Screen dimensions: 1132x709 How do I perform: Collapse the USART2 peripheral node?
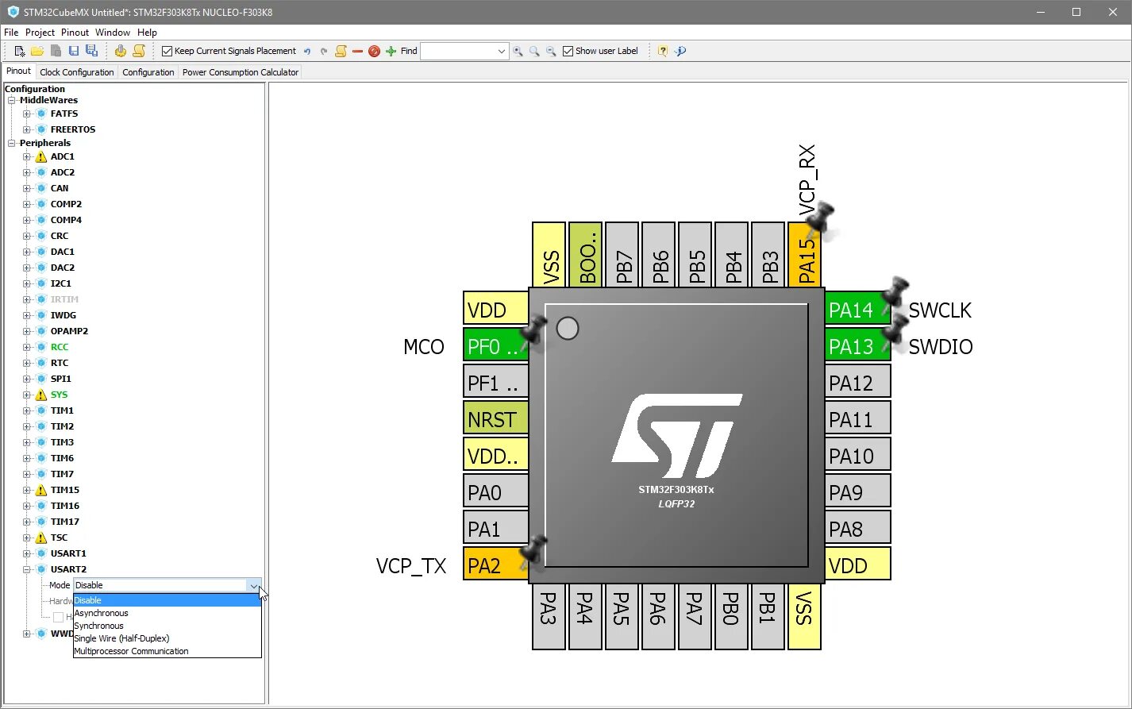click(x=26, y=569)
